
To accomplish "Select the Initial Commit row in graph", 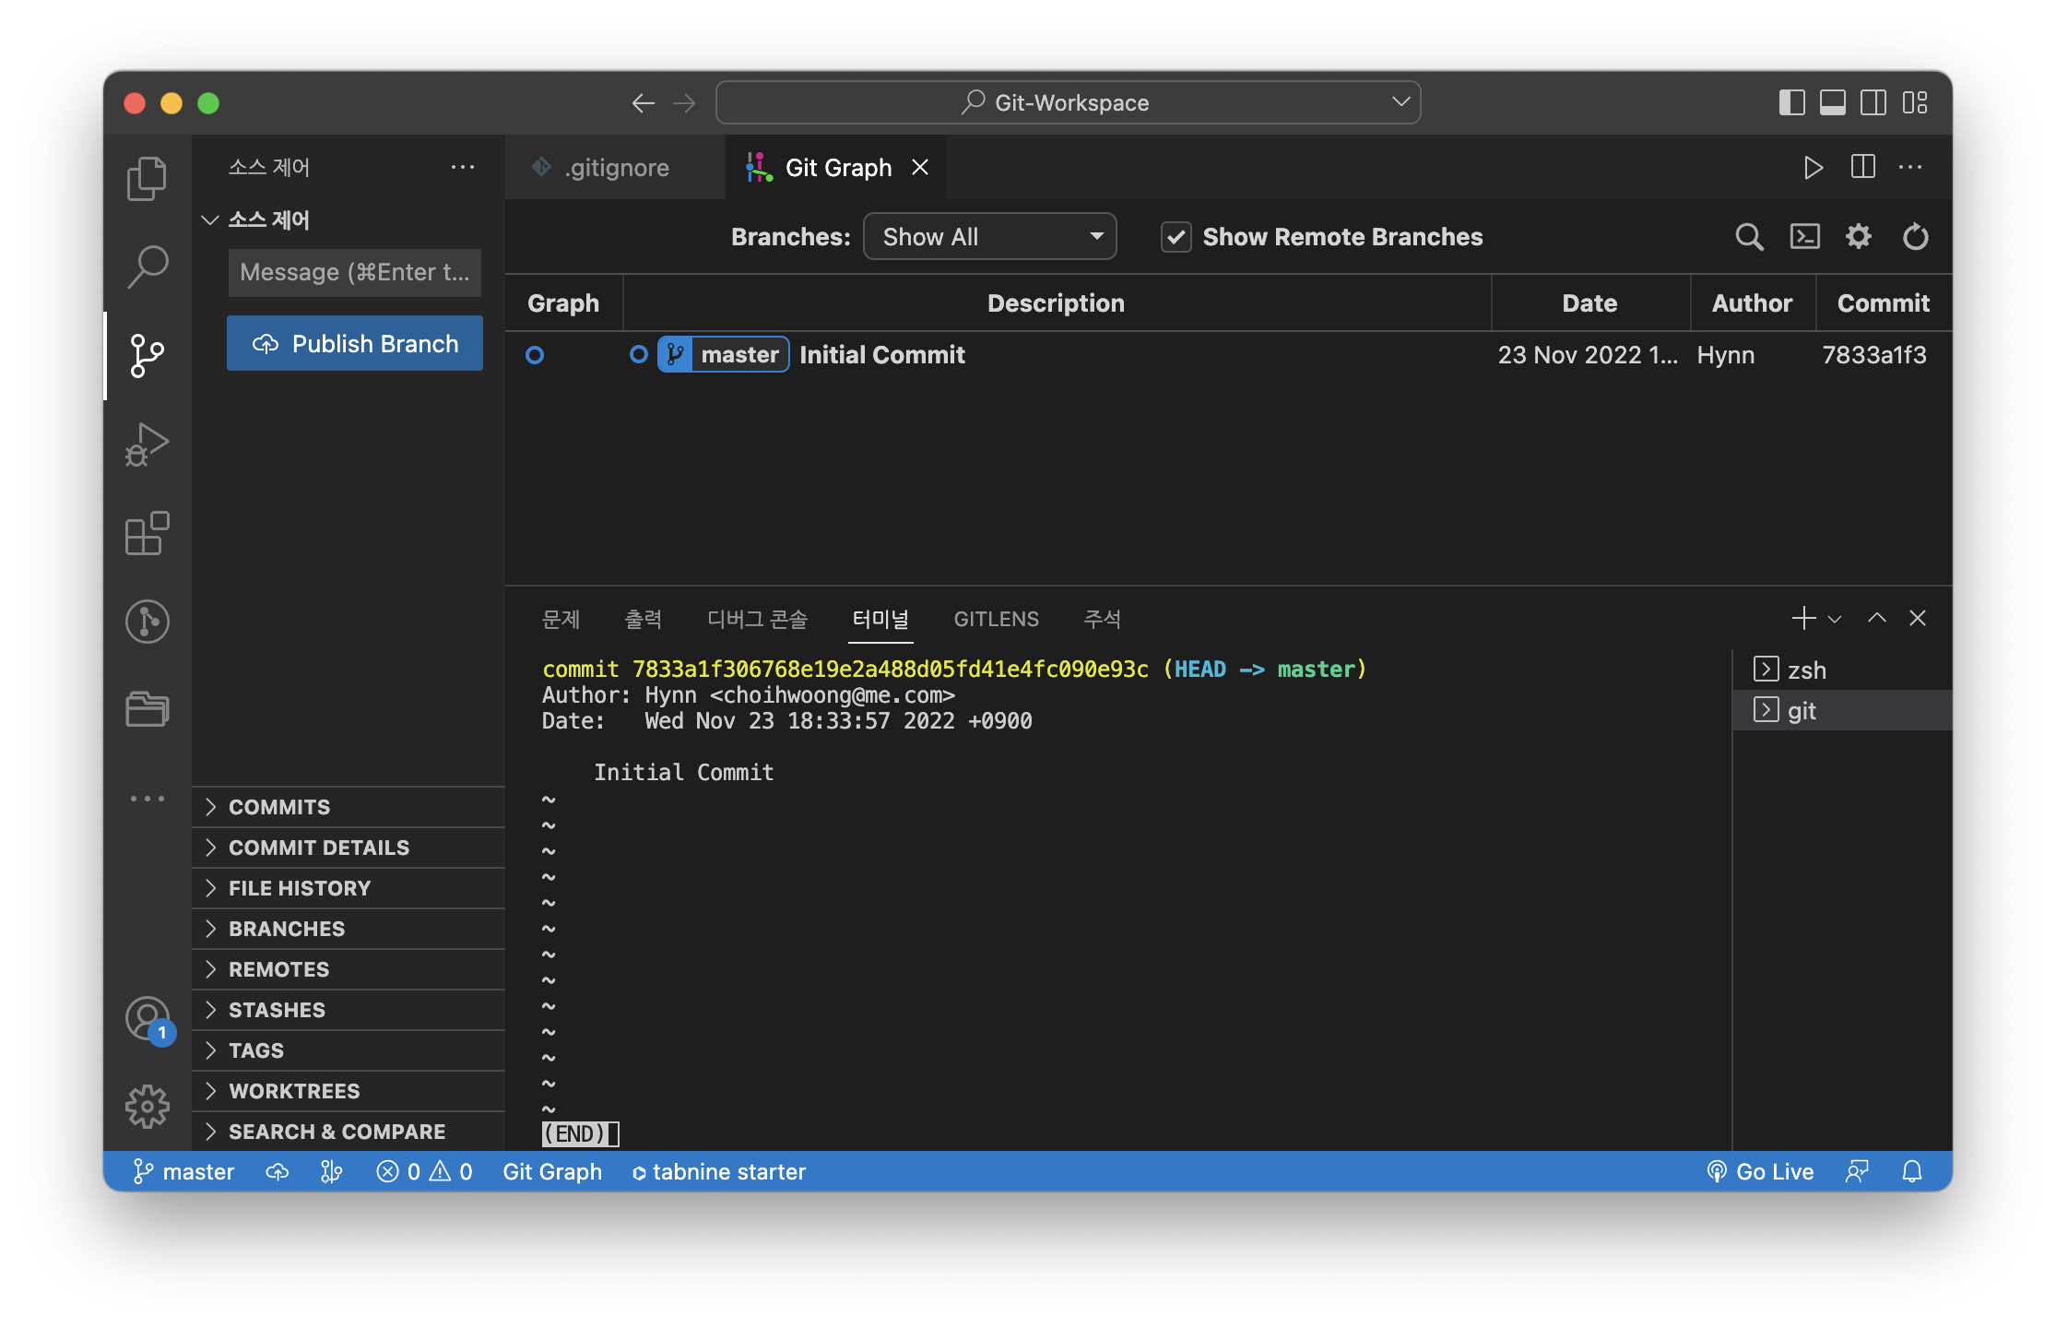I will coord(1228,355).
